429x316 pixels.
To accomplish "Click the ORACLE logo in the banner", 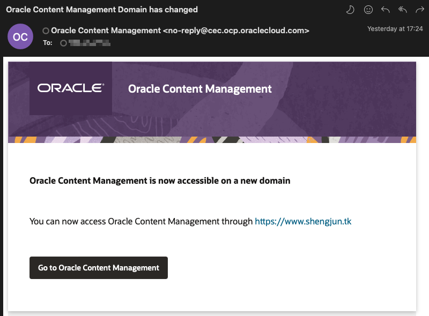I will 71,88.
